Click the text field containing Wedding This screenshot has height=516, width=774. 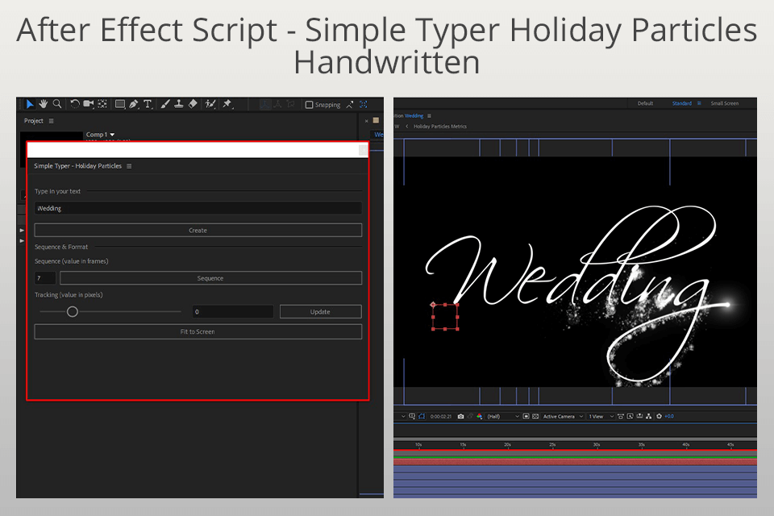(x=198, y=208)
